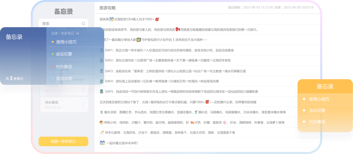Click the notebook emoji before 守护钱包
The height and width of the screenshot is (154, 353).
[138, 40]
